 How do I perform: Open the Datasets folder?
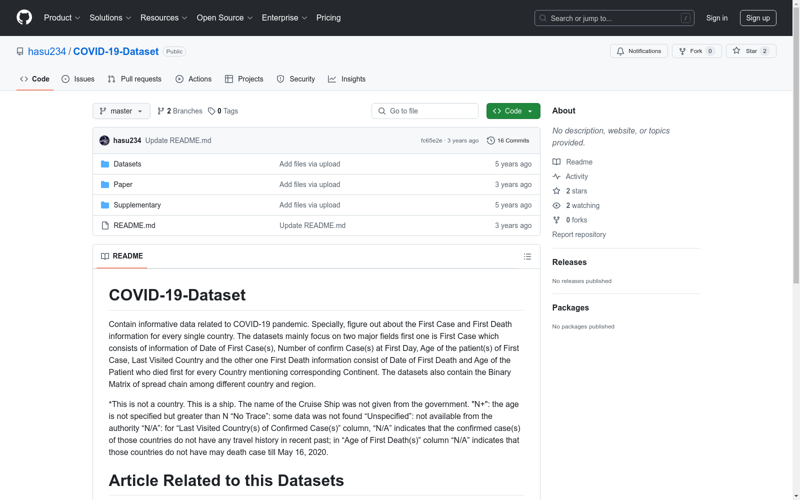click(x=127, y=164)
